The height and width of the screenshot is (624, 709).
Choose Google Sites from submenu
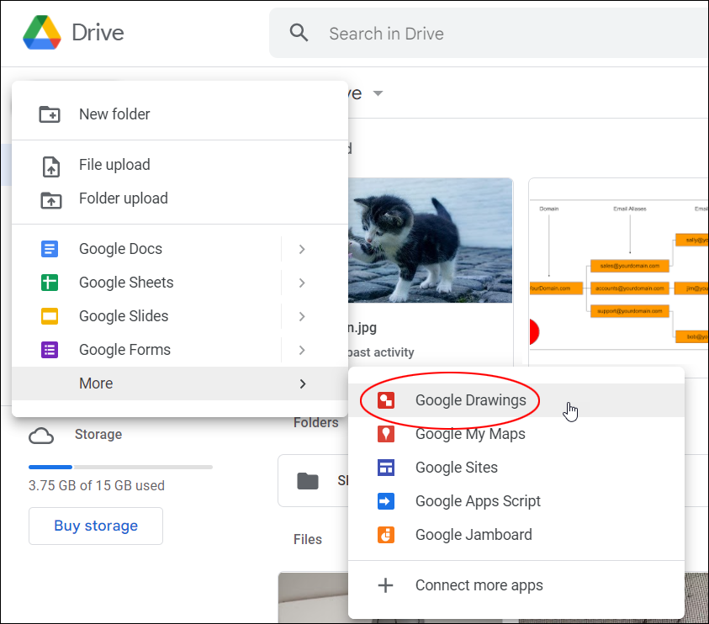click(516, 468)
